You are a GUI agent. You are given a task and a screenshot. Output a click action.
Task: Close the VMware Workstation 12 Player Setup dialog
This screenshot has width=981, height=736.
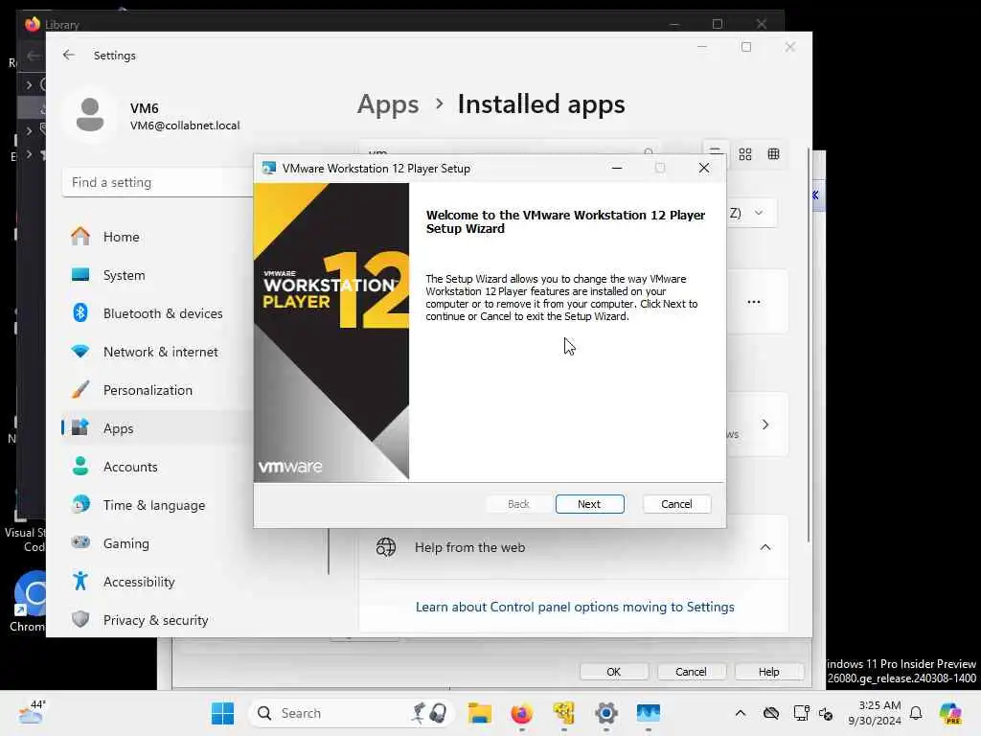coord(704,168)
